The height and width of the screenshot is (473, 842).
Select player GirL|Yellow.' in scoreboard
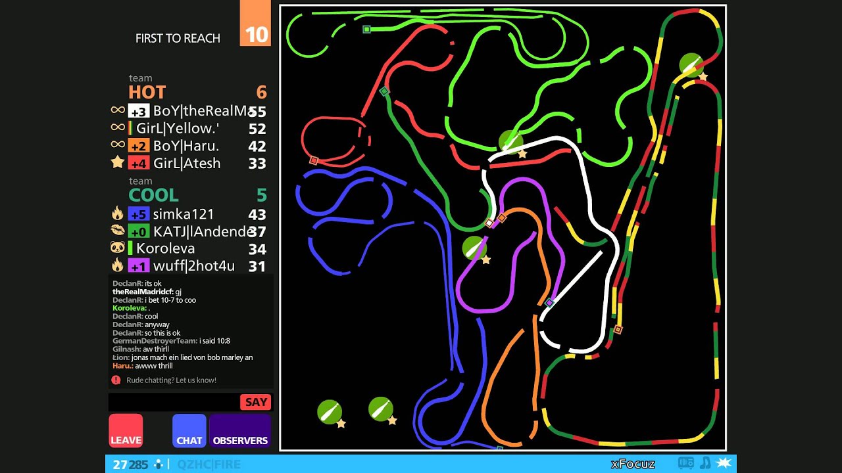point(178,129)
